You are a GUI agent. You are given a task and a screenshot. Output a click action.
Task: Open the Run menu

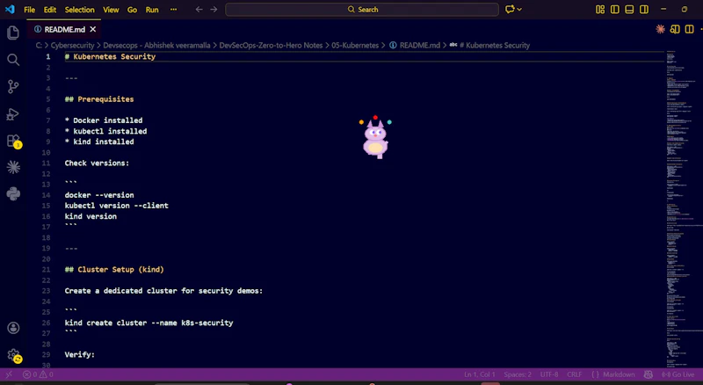152,10
